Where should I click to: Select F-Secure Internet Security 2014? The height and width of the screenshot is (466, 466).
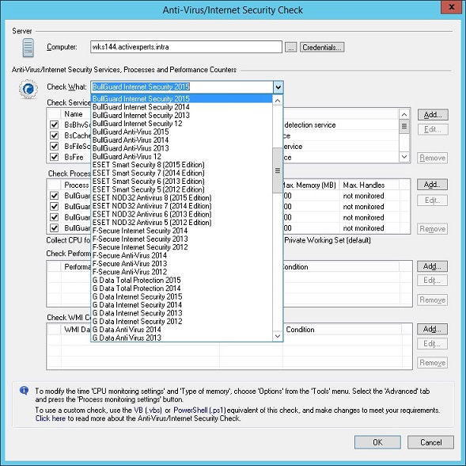[x=182, y=231]
